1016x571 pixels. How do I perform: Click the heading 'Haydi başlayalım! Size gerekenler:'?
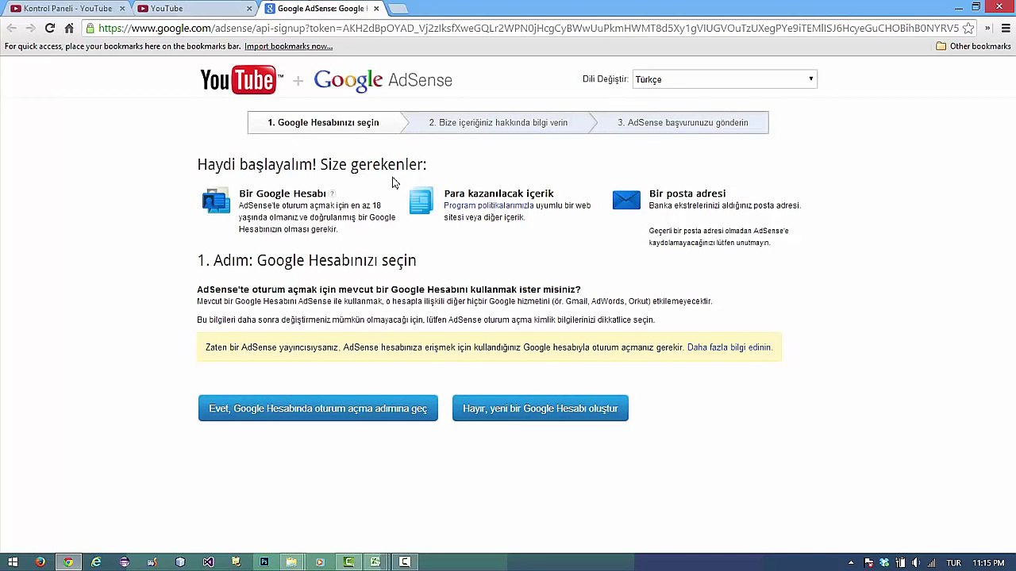[x=312, y=165]
